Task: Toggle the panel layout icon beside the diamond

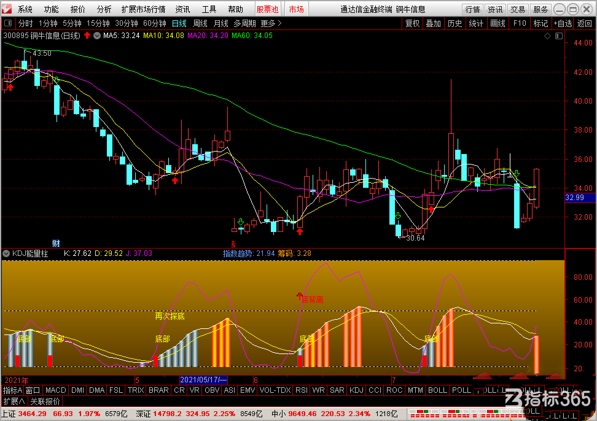Action: pyautogui.click(x=559, y=36)
